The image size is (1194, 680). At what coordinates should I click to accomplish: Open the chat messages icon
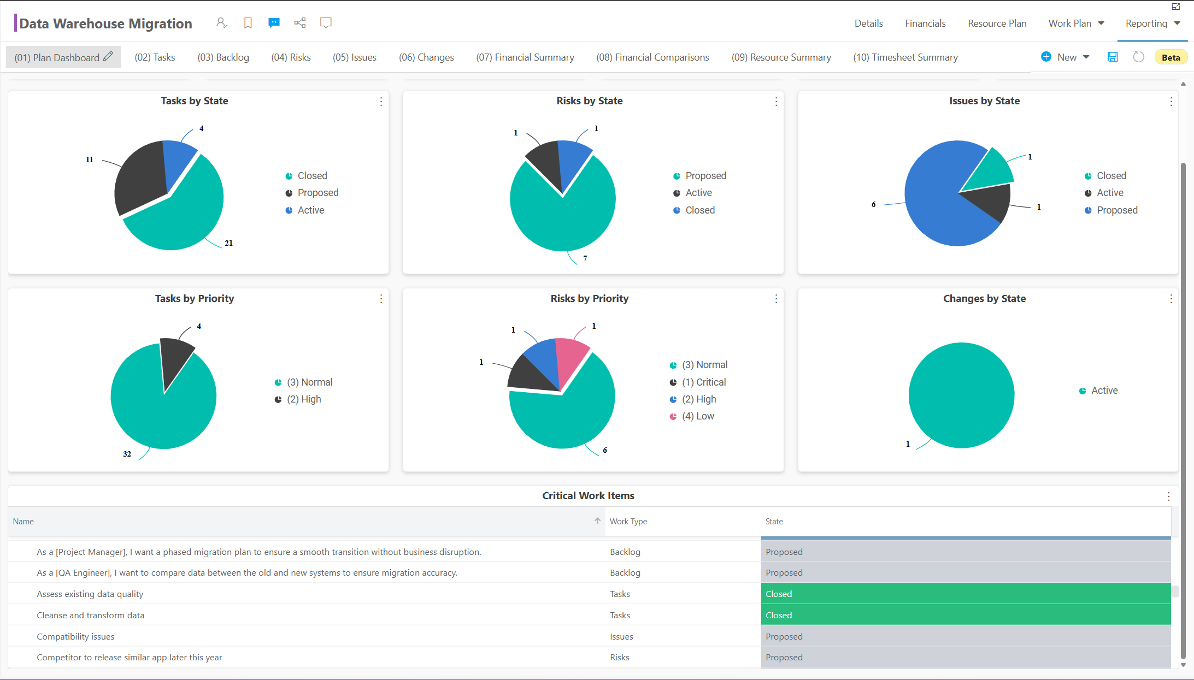pyautogui.click(x=274, y=22)
